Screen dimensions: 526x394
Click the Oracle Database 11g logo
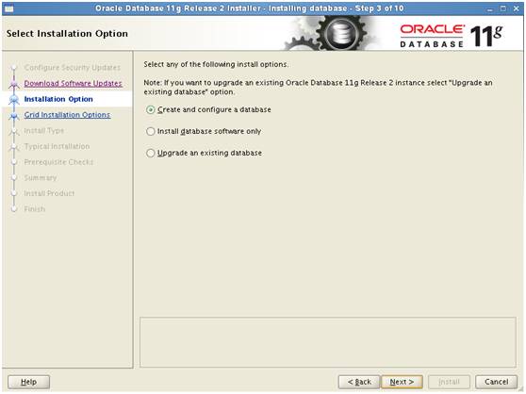point(451,36)
